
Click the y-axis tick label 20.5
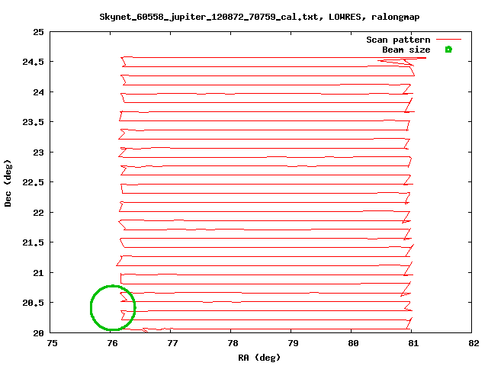(34, 303)
